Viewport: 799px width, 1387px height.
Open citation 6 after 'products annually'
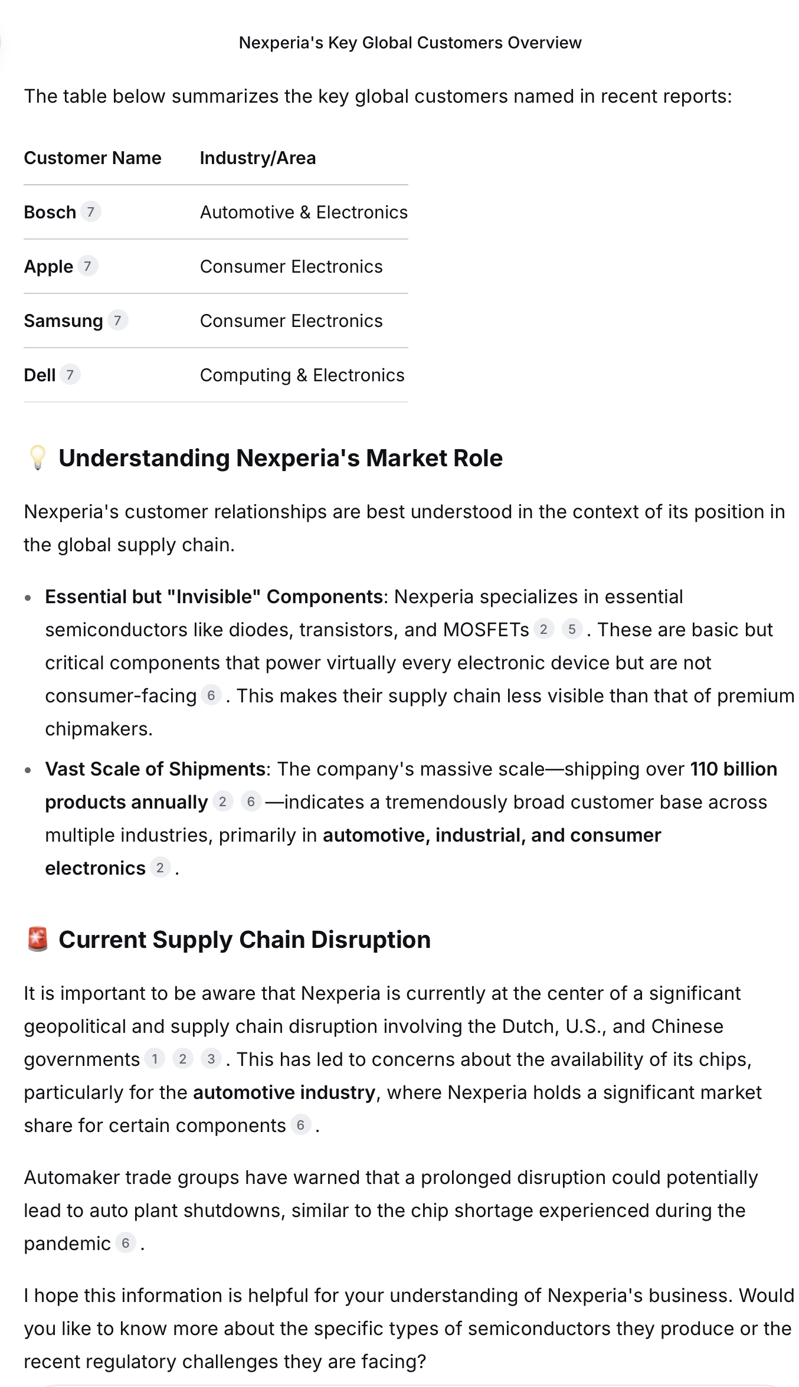pos(251,802)
